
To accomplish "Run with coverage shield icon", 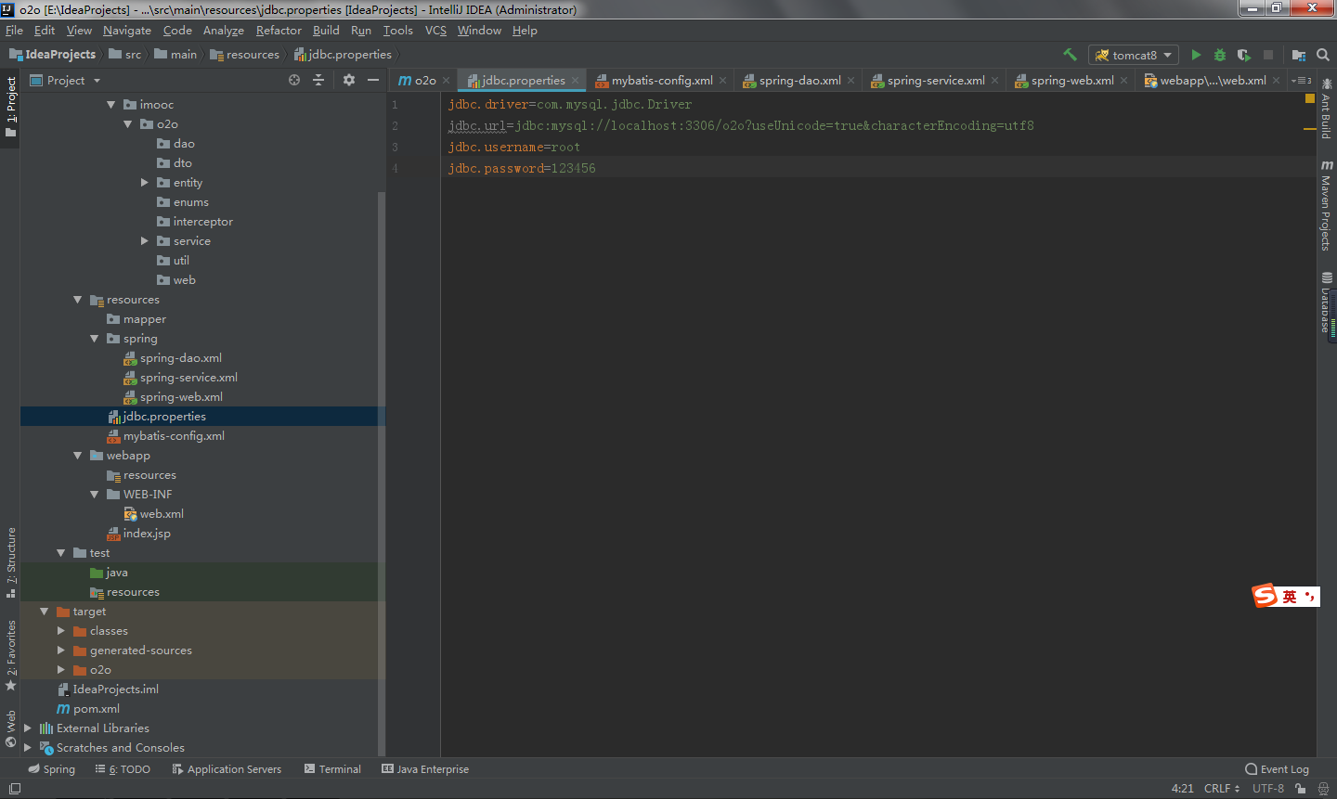I will coord(1244,55).
